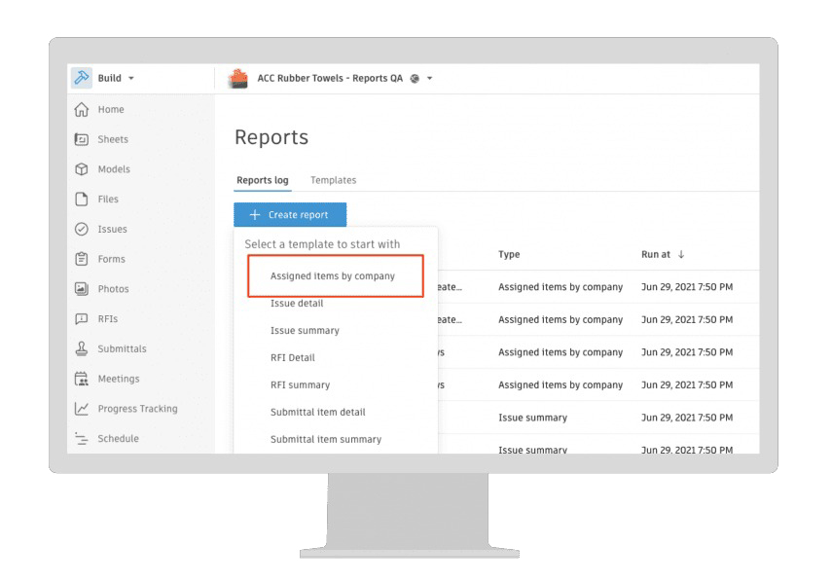
Task: Go to Forms
Action: (x=112, y=259)
